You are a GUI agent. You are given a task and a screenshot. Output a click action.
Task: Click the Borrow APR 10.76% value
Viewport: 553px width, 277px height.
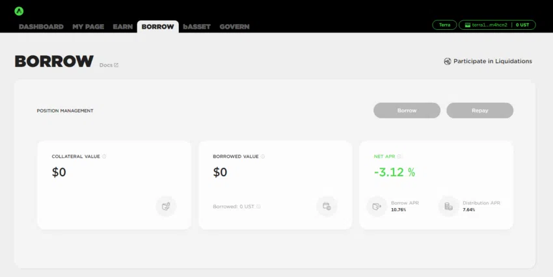[399, 209]
